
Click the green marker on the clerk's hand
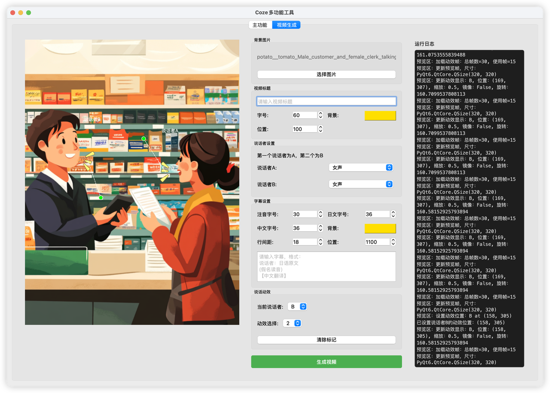(x=101, y=197)
